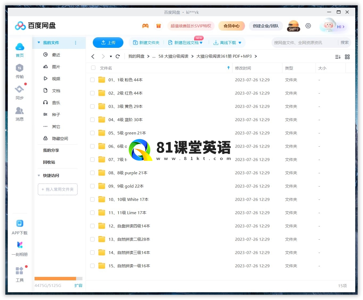Focus the 搜网盘文件 search field

tap(304, 43)
